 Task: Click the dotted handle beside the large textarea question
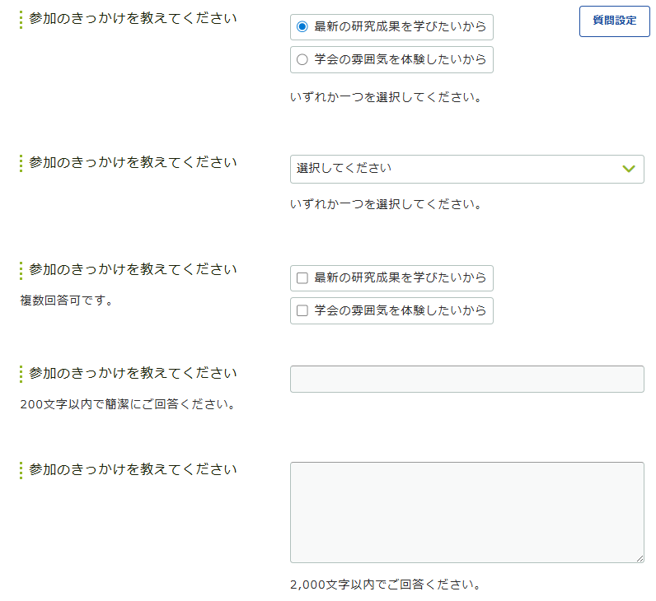[21, 470]
